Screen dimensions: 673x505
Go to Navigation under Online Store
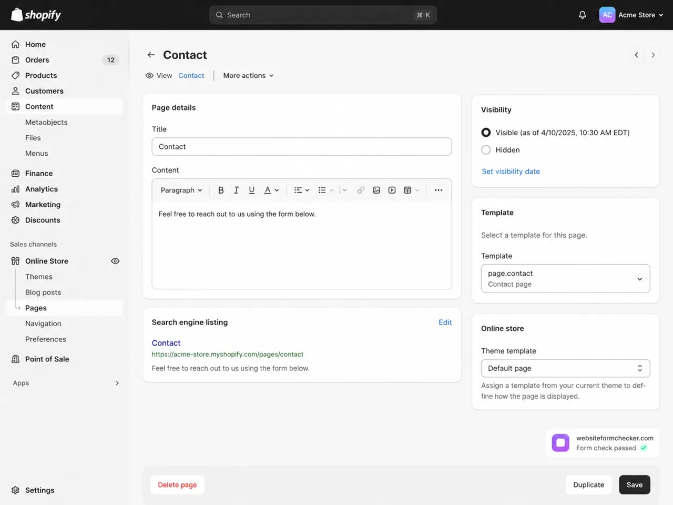point(43,324)
